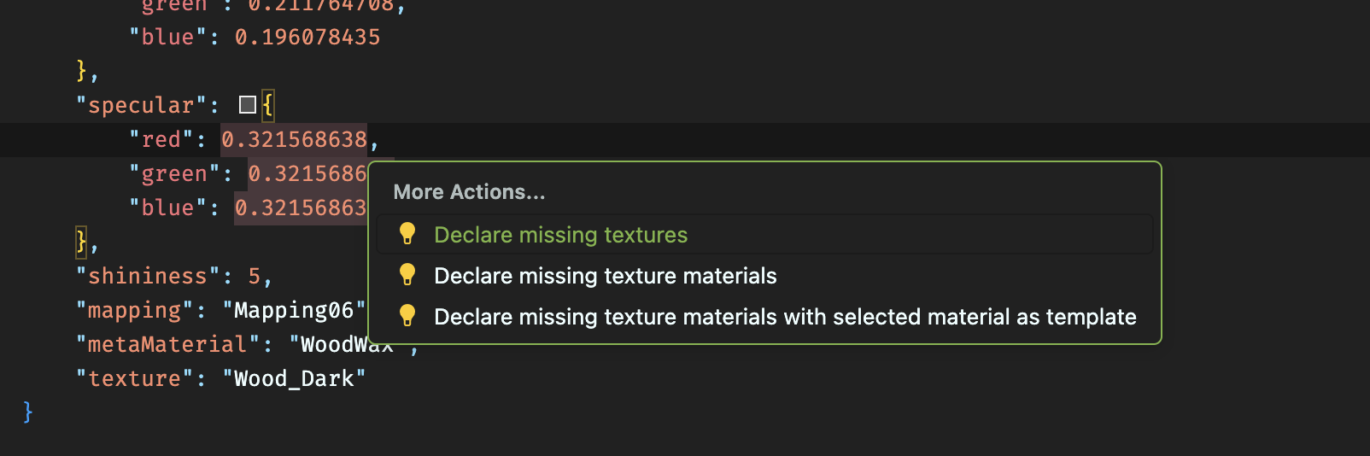Place cursor in specular red value 0.321568638
Image resolution: width=1370 pixels, height=456 pixels.
point(294,139)
